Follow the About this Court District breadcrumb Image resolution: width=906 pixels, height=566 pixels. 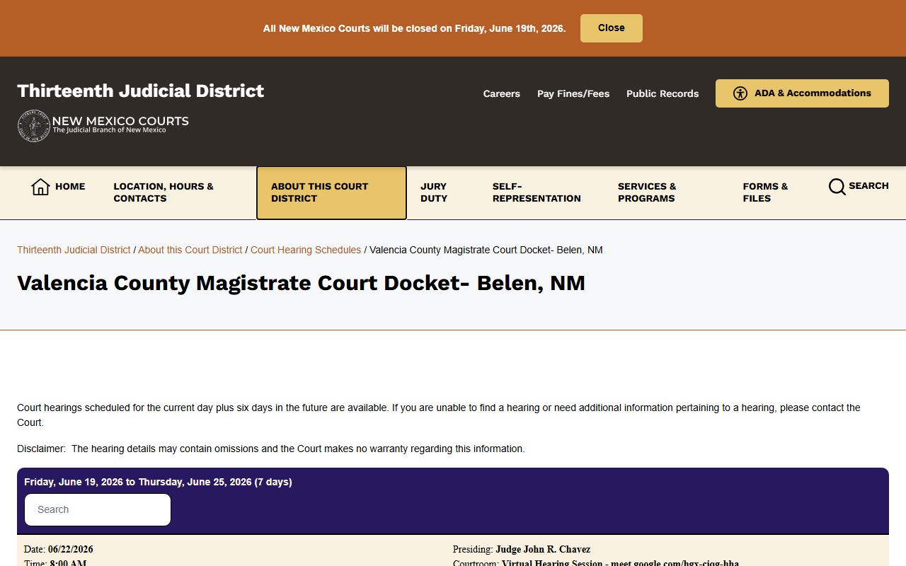click(190, 250)
